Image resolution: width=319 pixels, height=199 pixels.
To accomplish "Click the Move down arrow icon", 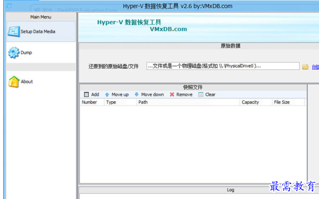I will point(136,94).
